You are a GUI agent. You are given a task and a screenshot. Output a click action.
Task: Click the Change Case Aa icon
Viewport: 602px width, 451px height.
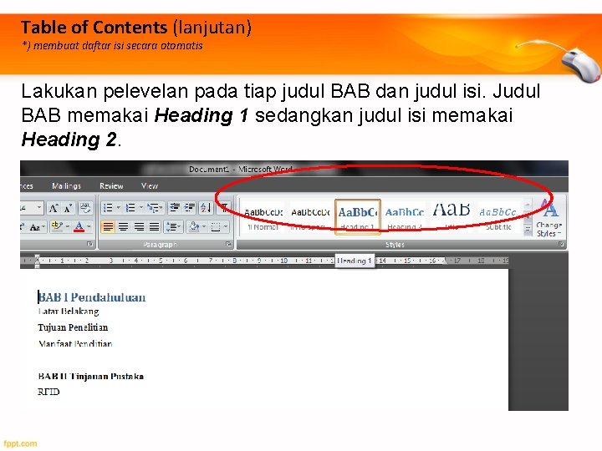35,227
